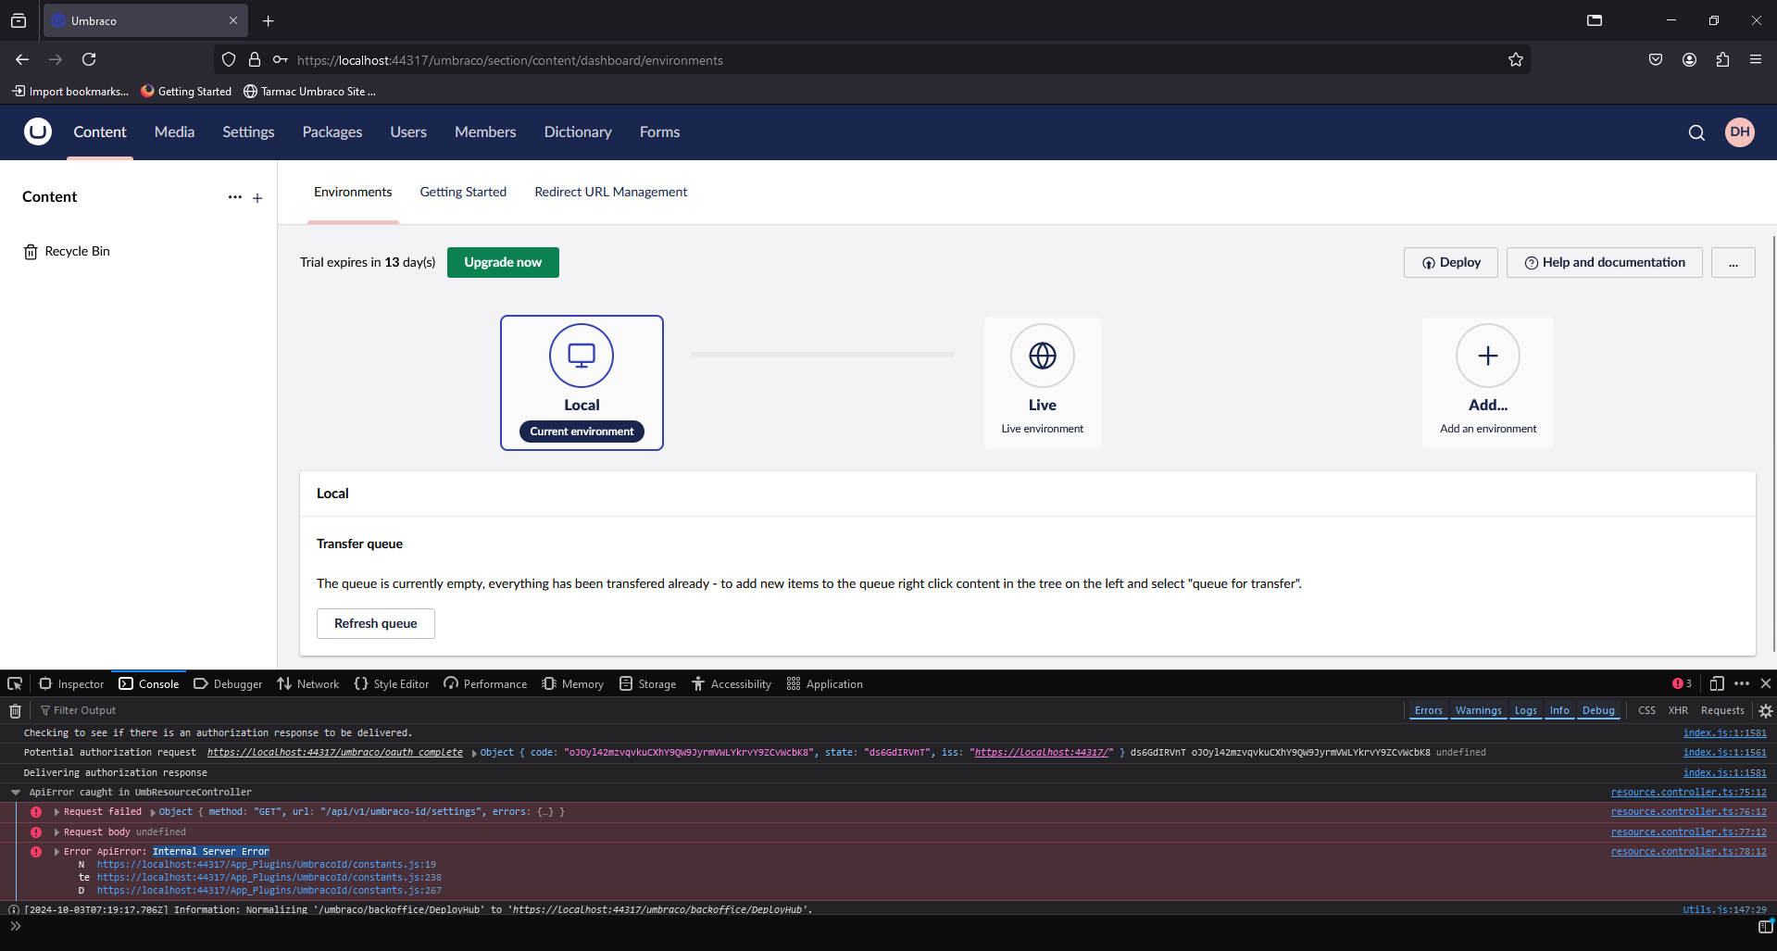Open the Getting Started dashboard tab
The image size is (1777, 951).
[x=463, y=192]
